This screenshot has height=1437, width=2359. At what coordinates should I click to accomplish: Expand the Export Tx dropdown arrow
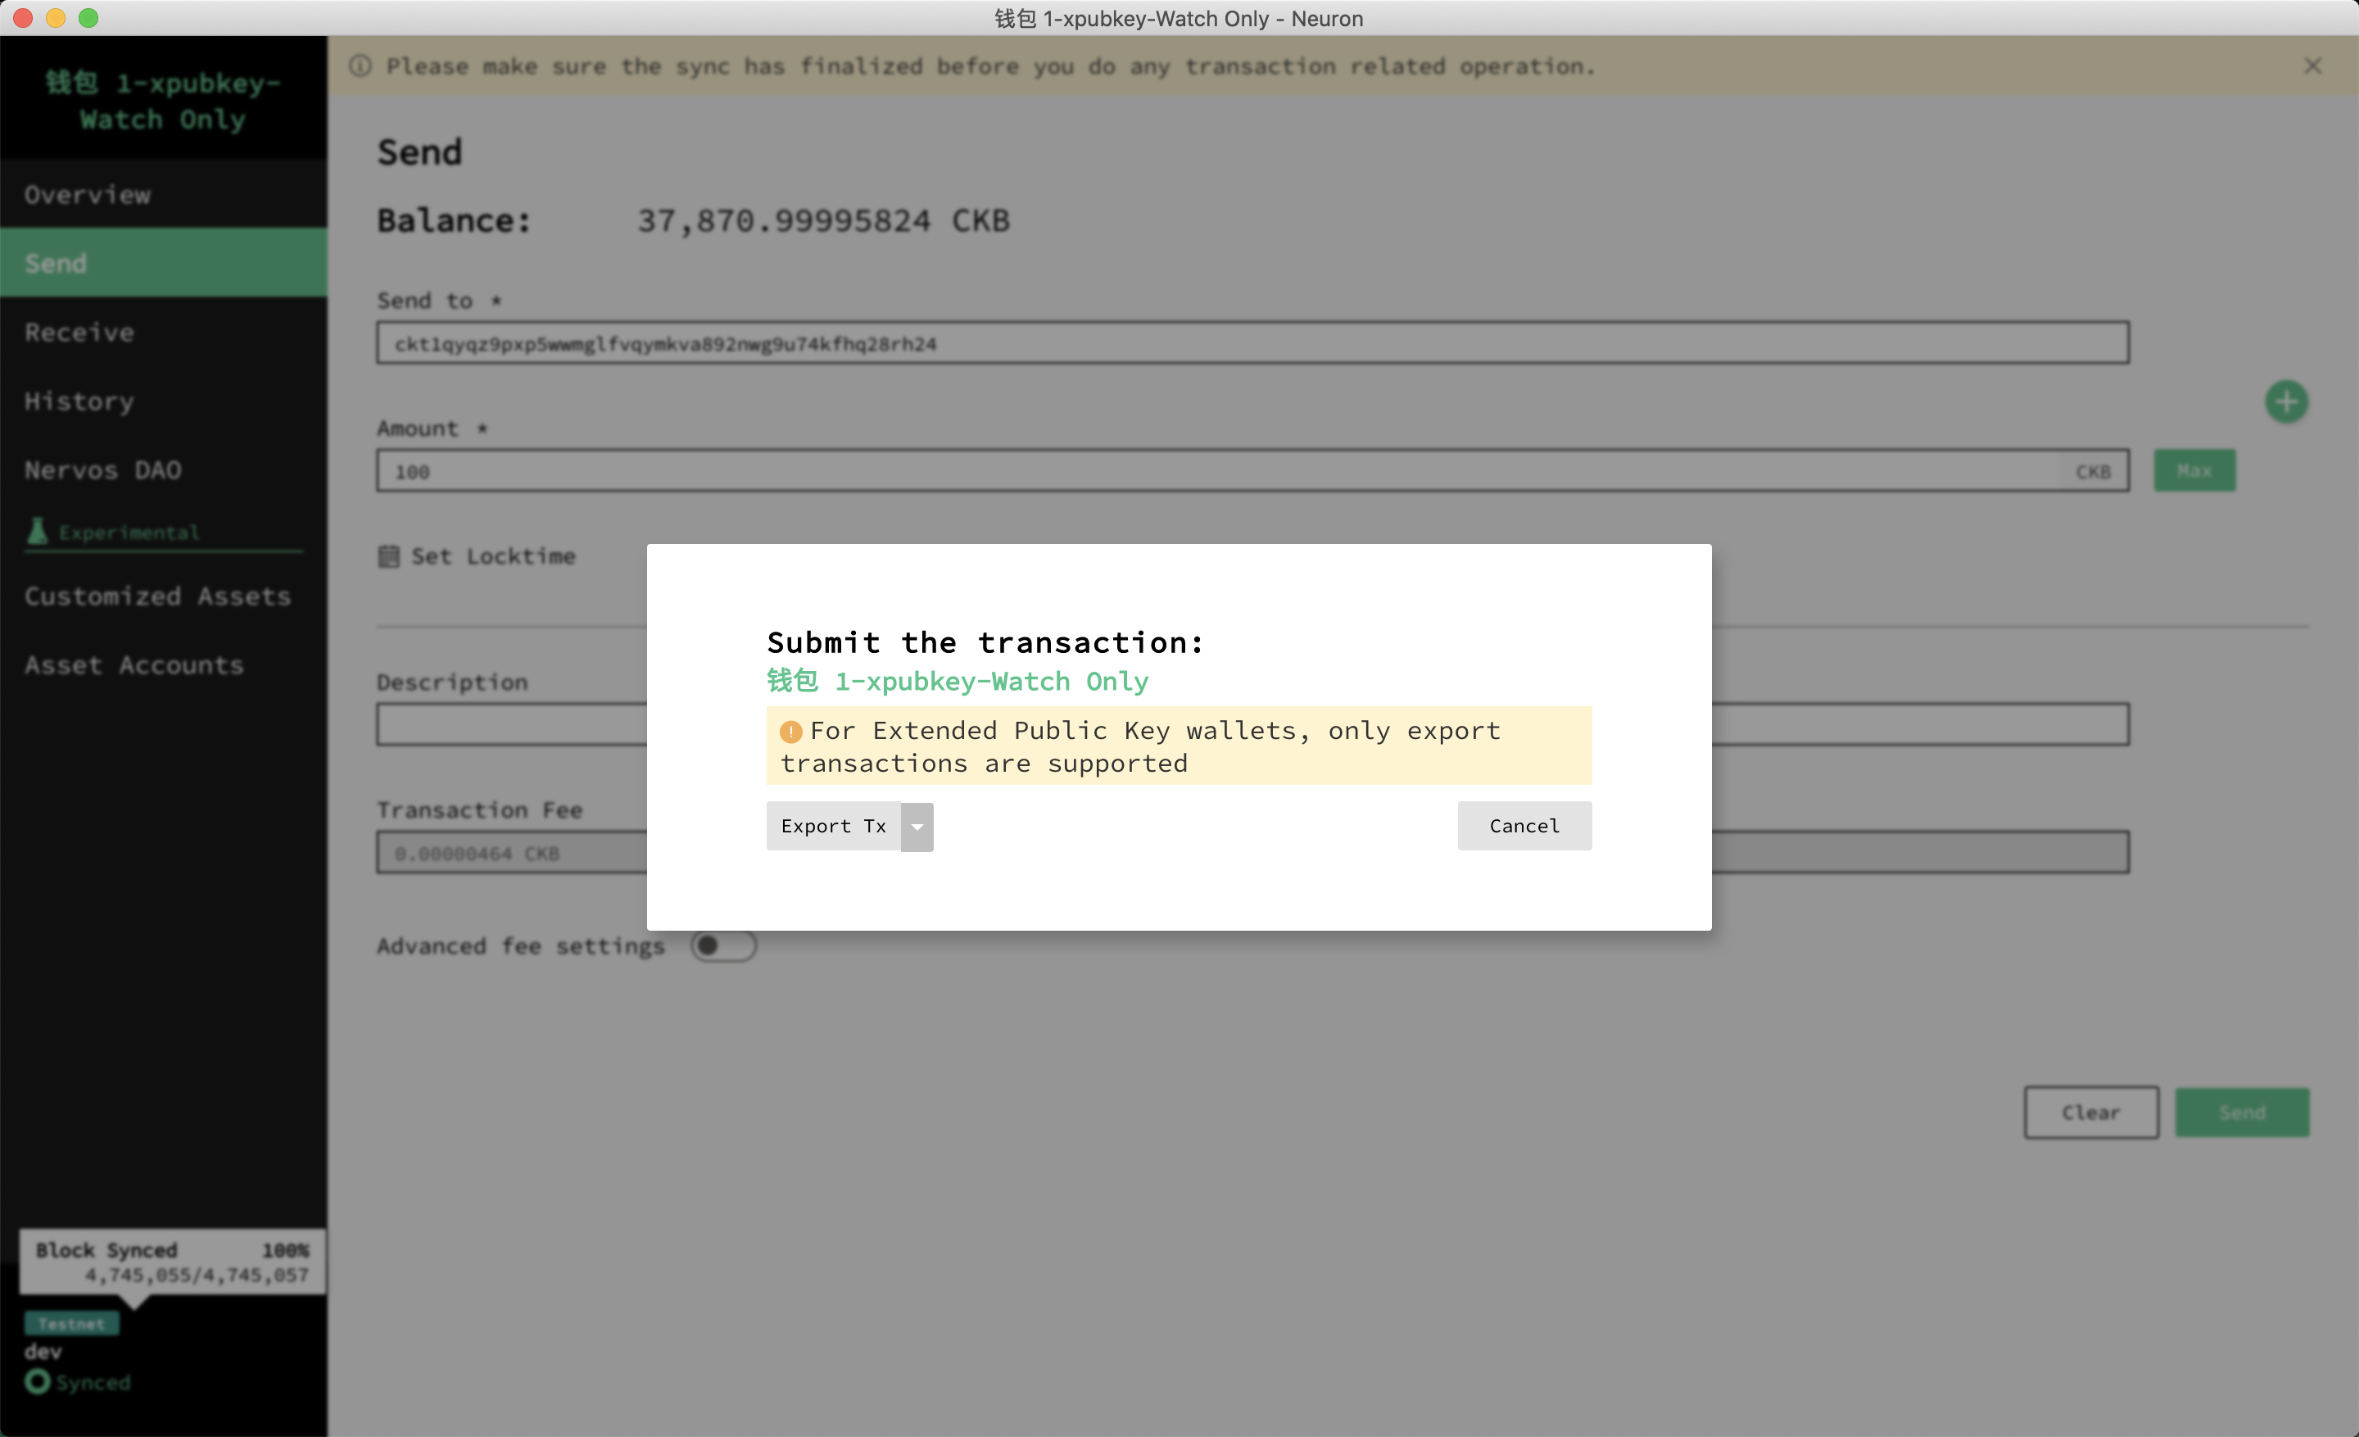(917, 826)
